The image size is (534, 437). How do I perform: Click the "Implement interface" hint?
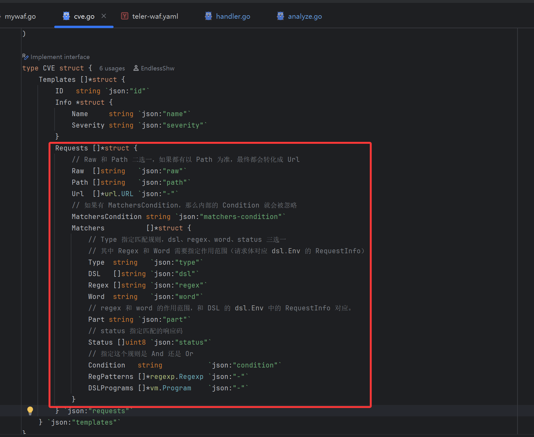(60, 57)
